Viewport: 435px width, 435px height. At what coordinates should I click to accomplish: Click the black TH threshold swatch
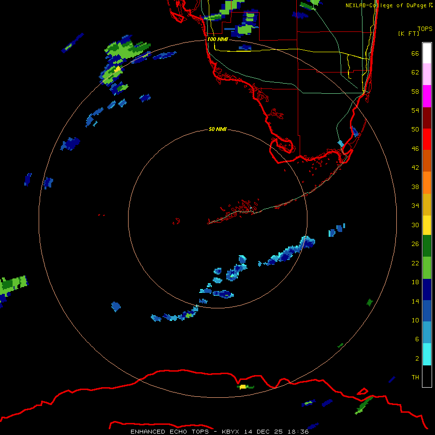(427, 376)
